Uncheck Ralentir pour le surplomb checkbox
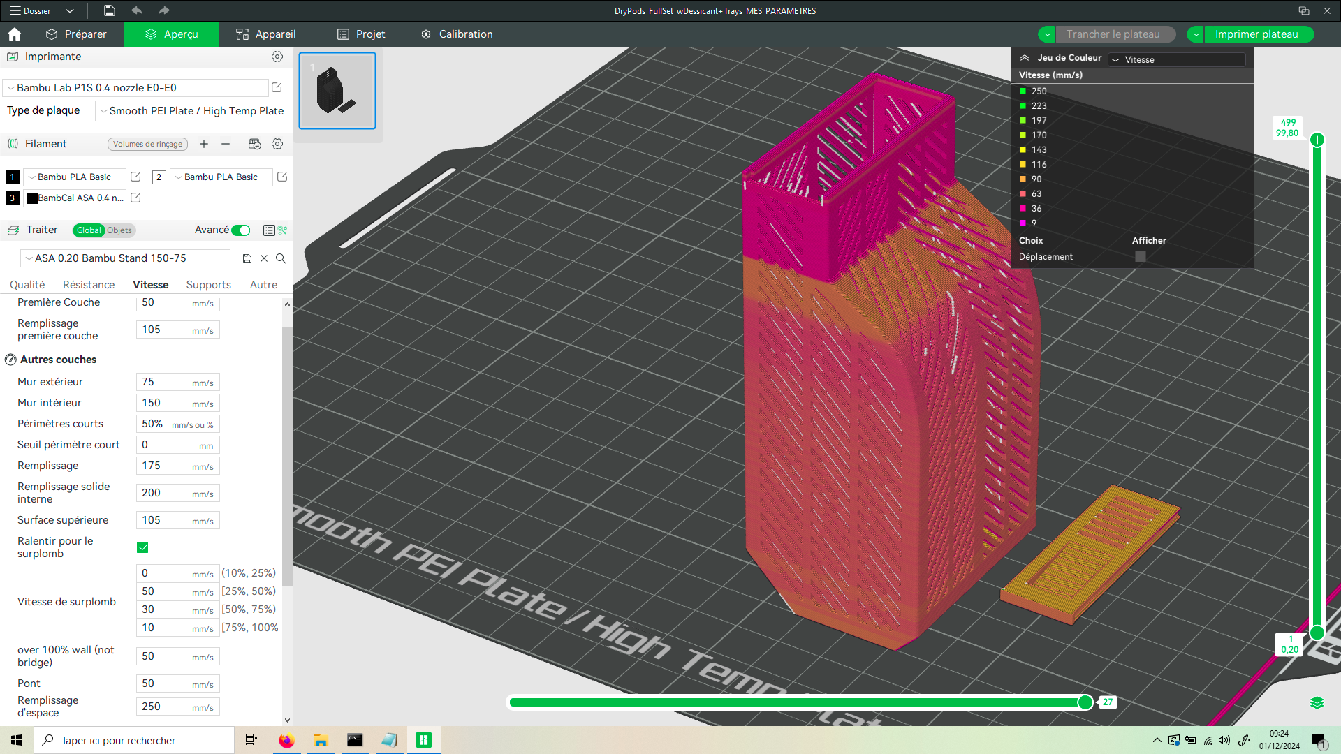 point(142,547)
